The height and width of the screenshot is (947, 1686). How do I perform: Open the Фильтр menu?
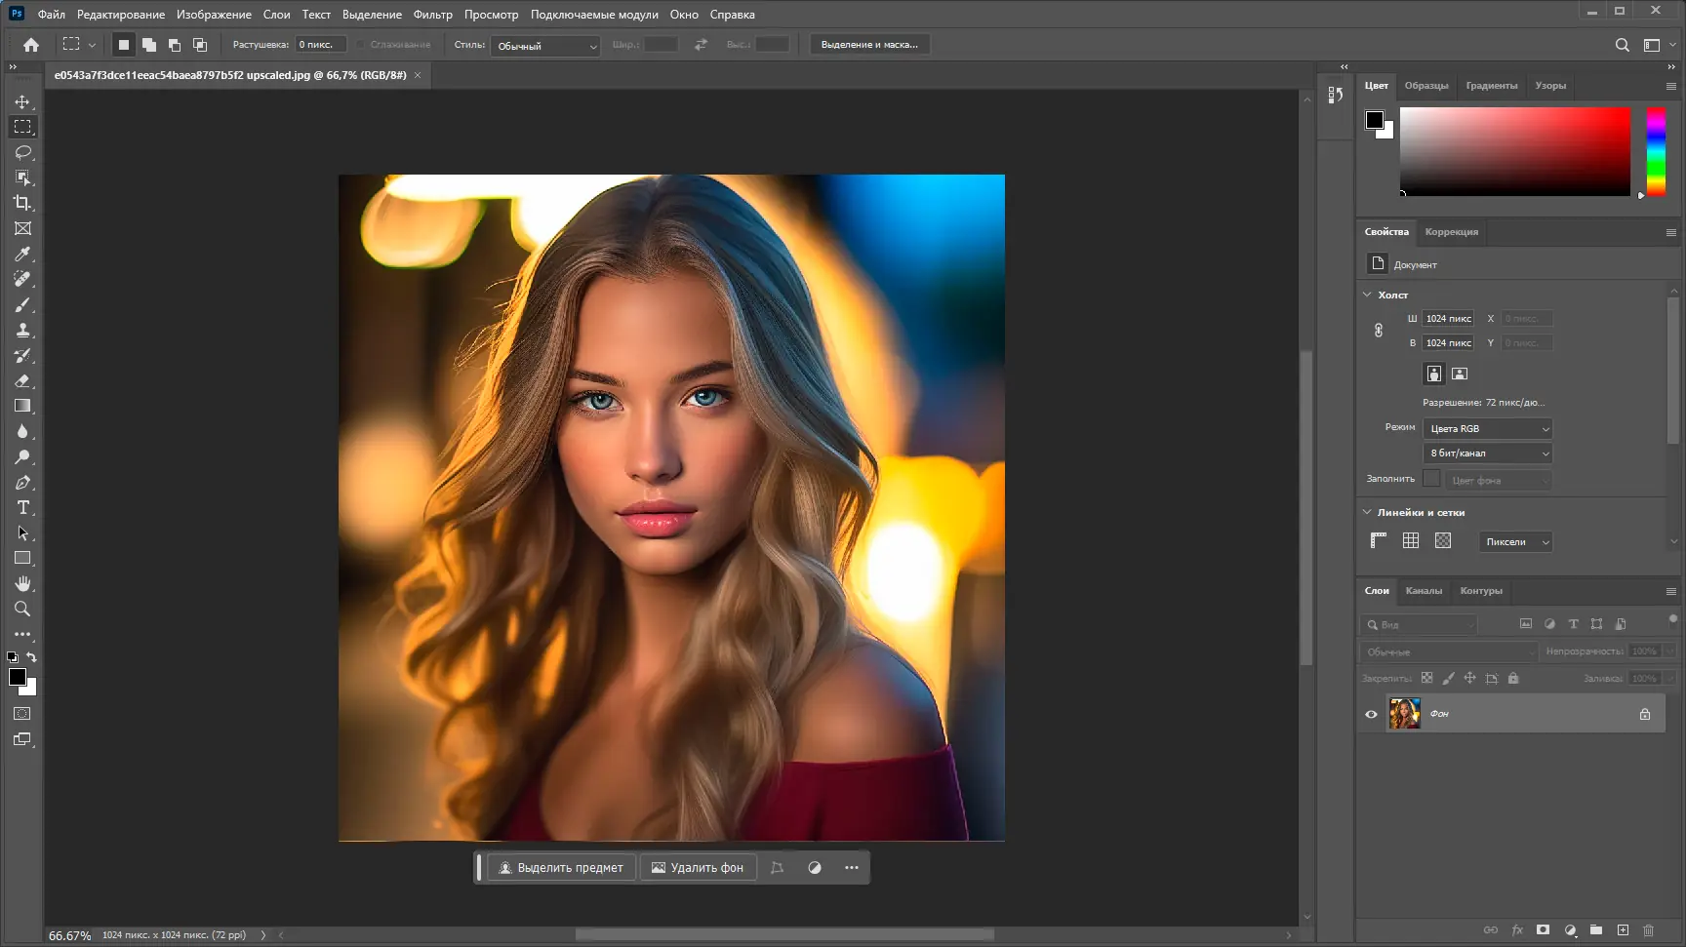coord(432,15)
